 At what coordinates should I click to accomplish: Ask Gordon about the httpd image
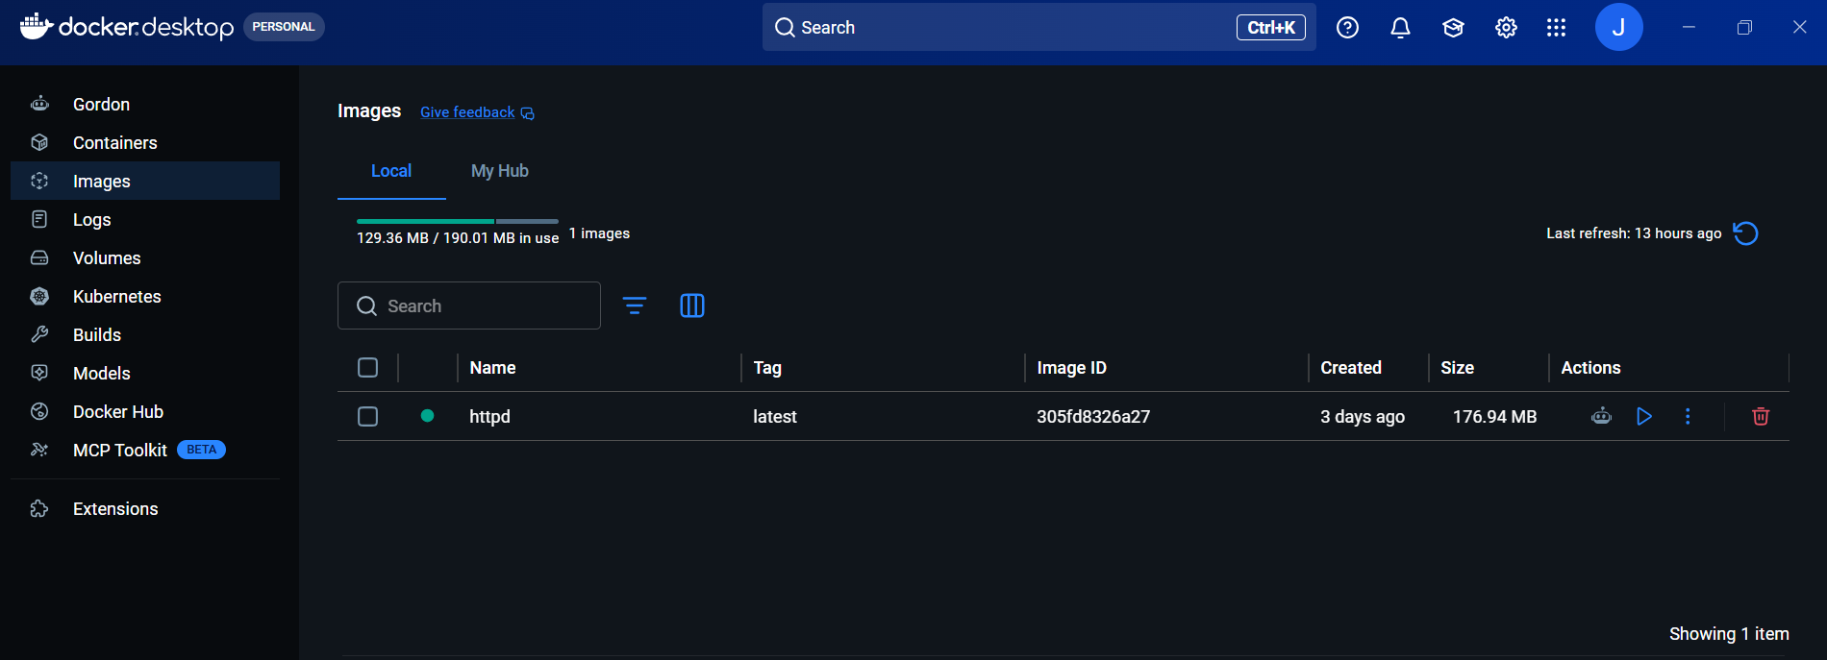coord(1601,416)
